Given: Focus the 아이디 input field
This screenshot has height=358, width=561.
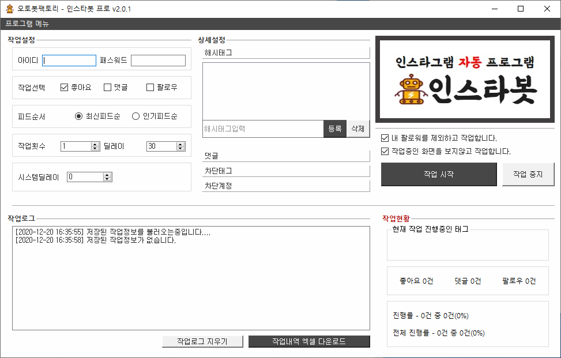Looking at the screenshot, I should pos(69,61).
